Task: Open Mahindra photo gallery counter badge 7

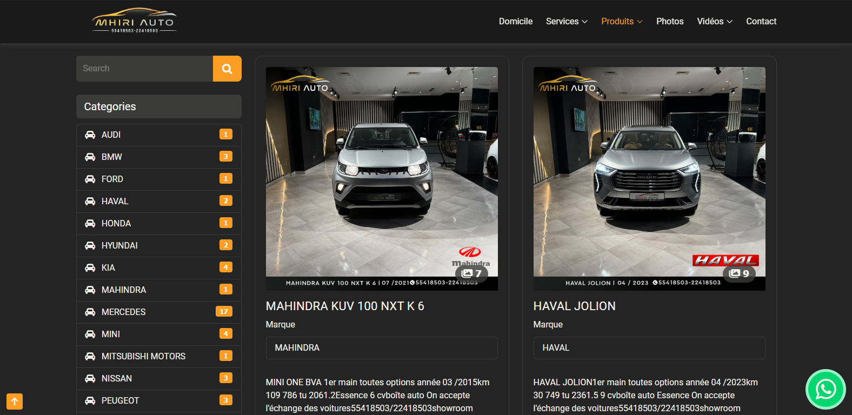Action: [471, 273]
